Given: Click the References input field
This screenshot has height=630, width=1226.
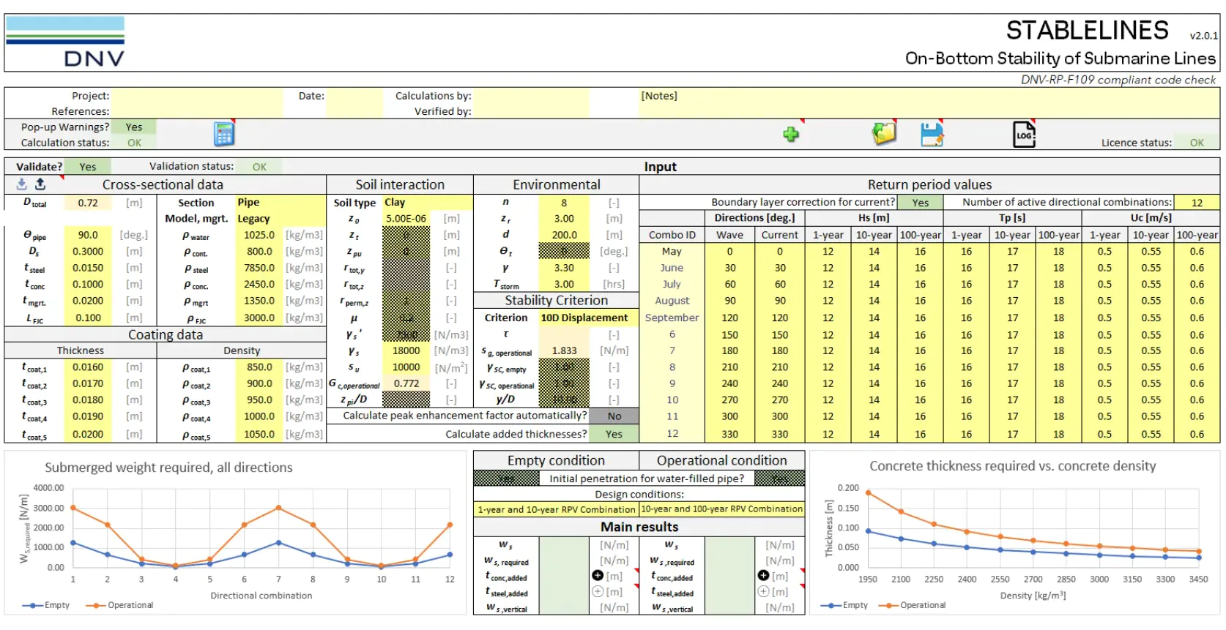Looking at the screenshot, I should 197,111.
